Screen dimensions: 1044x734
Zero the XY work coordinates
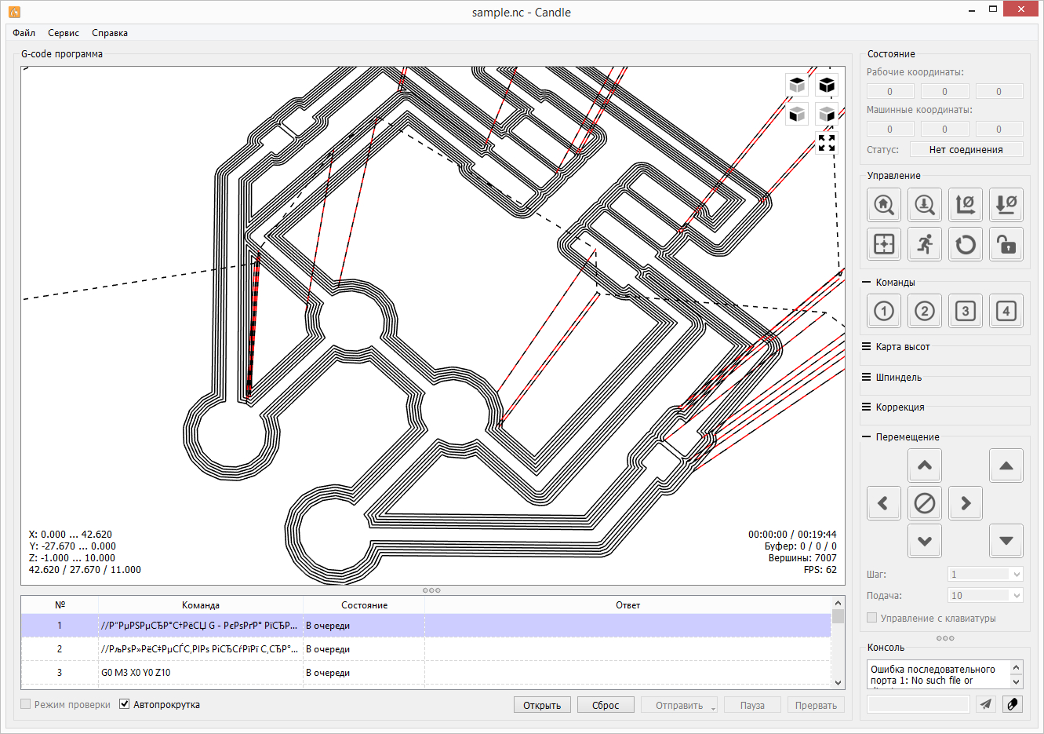coord(966,205)
